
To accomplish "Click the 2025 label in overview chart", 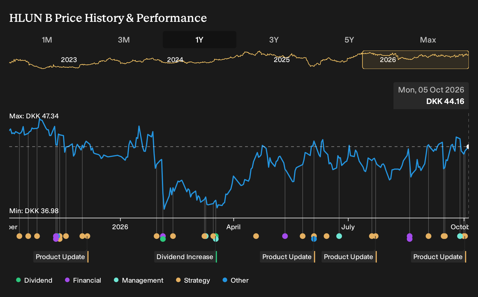I will (282, 60).
